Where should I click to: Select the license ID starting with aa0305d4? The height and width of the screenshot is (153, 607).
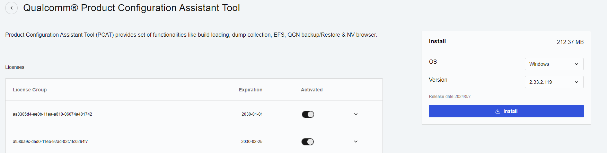point(52,114)
